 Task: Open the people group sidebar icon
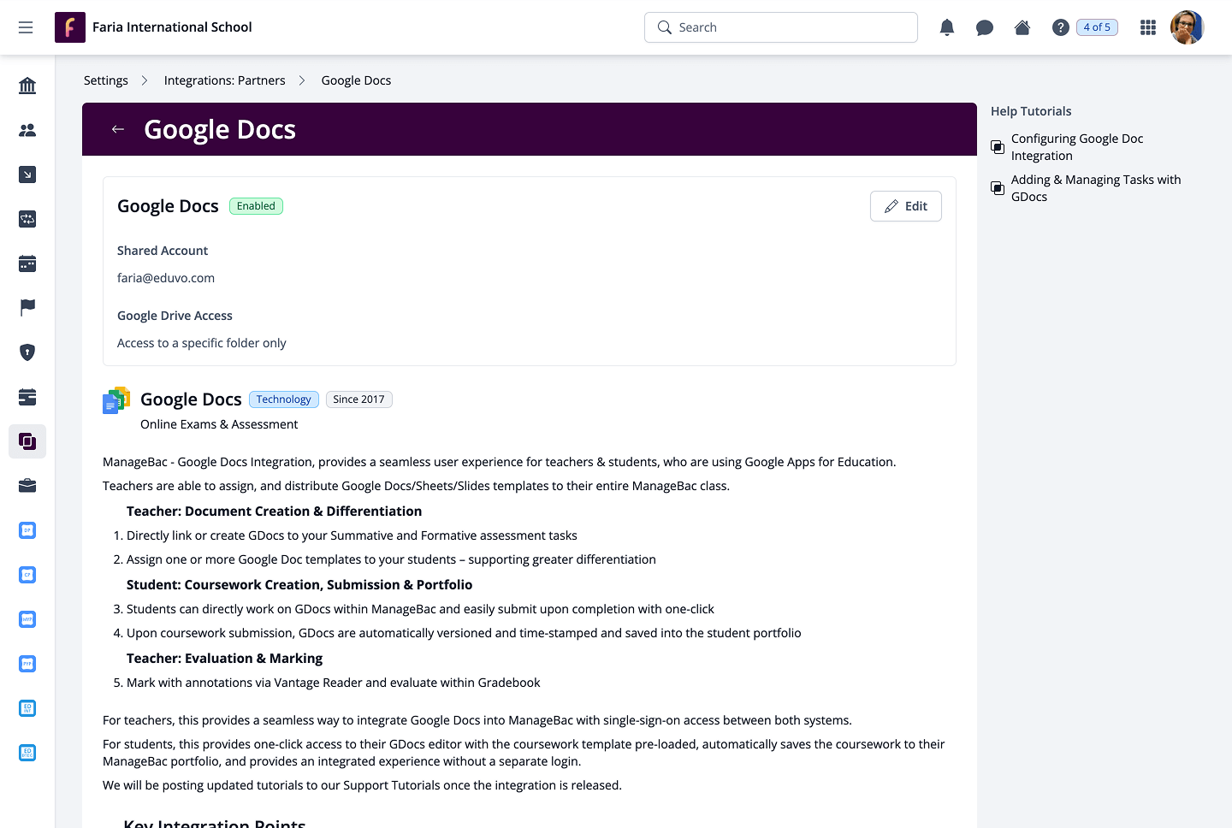click(x=27, y=130)
